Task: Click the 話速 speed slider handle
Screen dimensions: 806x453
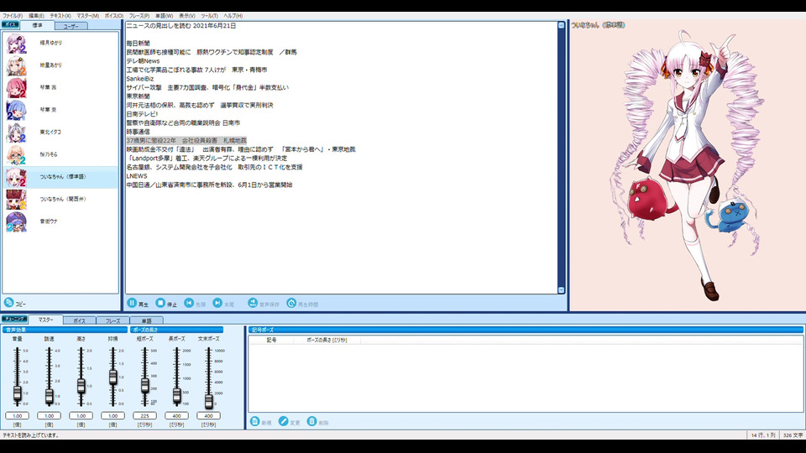Action: (x=49, y=396)
